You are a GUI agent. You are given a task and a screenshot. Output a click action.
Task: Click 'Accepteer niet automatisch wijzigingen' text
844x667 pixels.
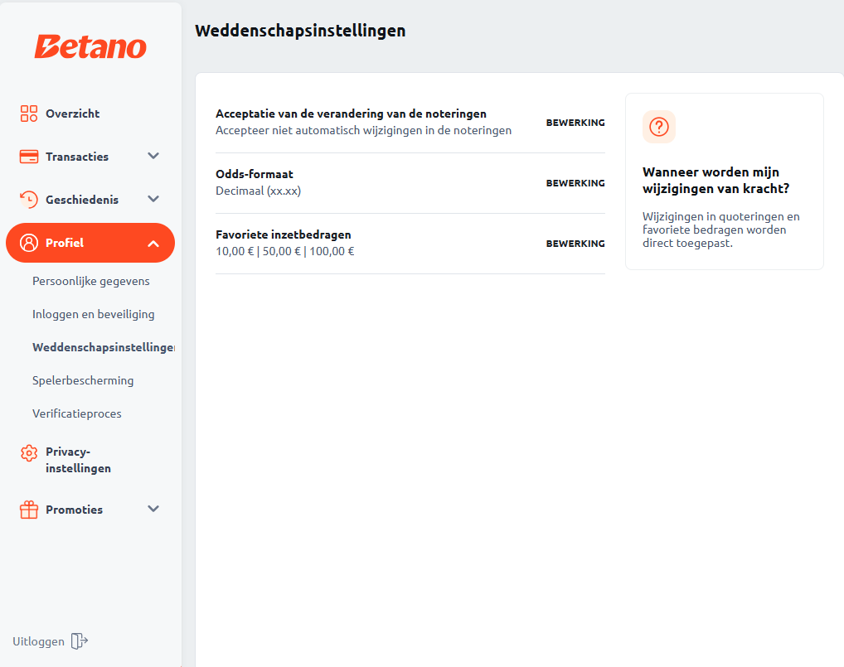click(363, 130)
